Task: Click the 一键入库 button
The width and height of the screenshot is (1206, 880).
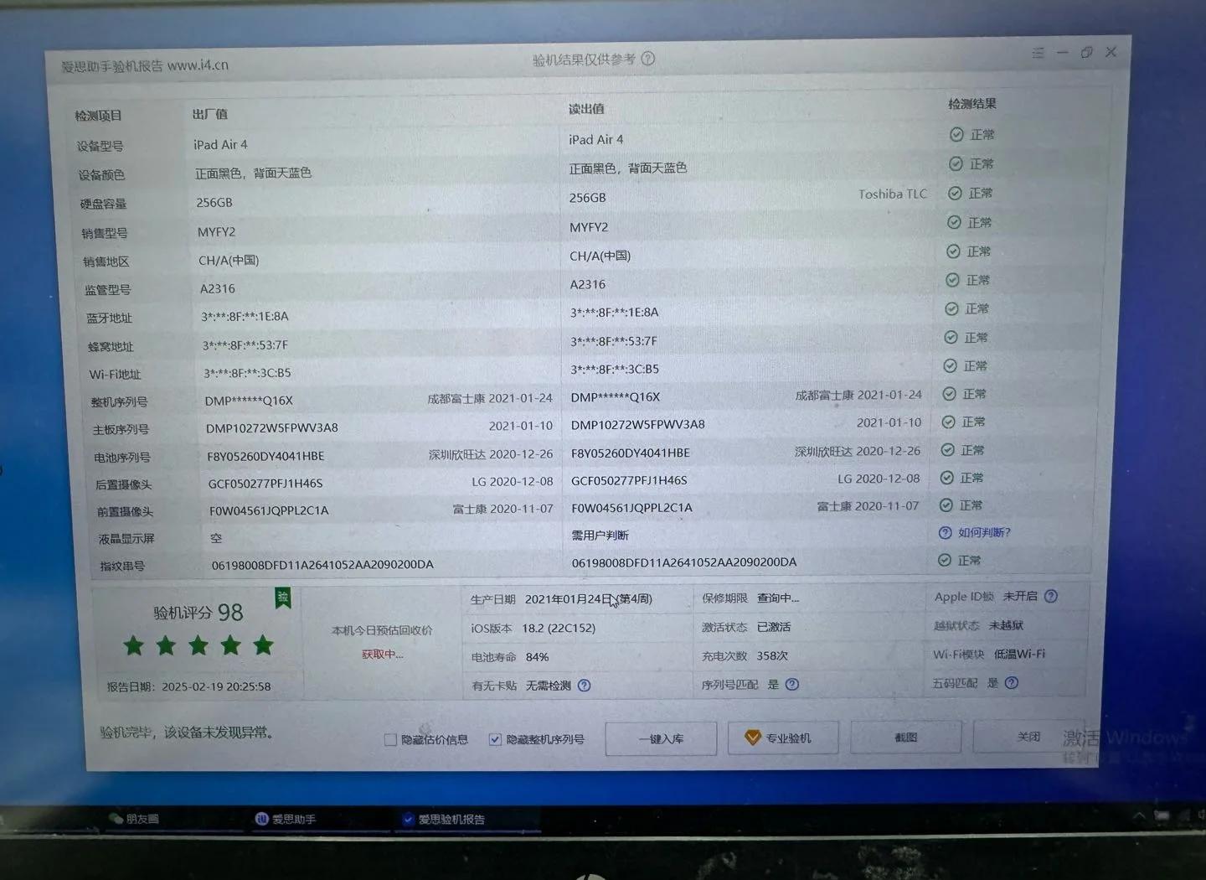Action: 661,738
